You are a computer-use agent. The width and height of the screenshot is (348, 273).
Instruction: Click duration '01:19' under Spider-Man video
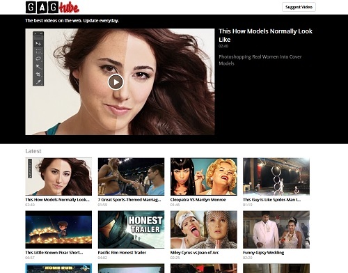[x=248, y=205]
